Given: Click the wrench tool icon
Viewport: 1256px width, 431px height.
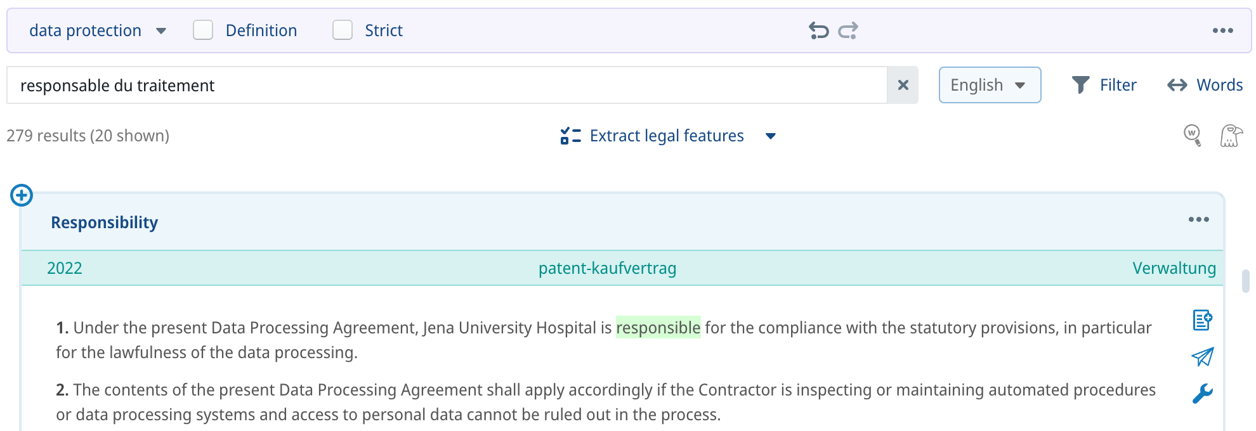Looking at the screenshot, I should tap(1202, 394).
